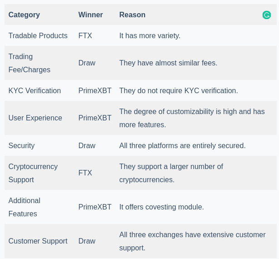Click the Additional Features cell
279x259 pixels.
point(25,207)
